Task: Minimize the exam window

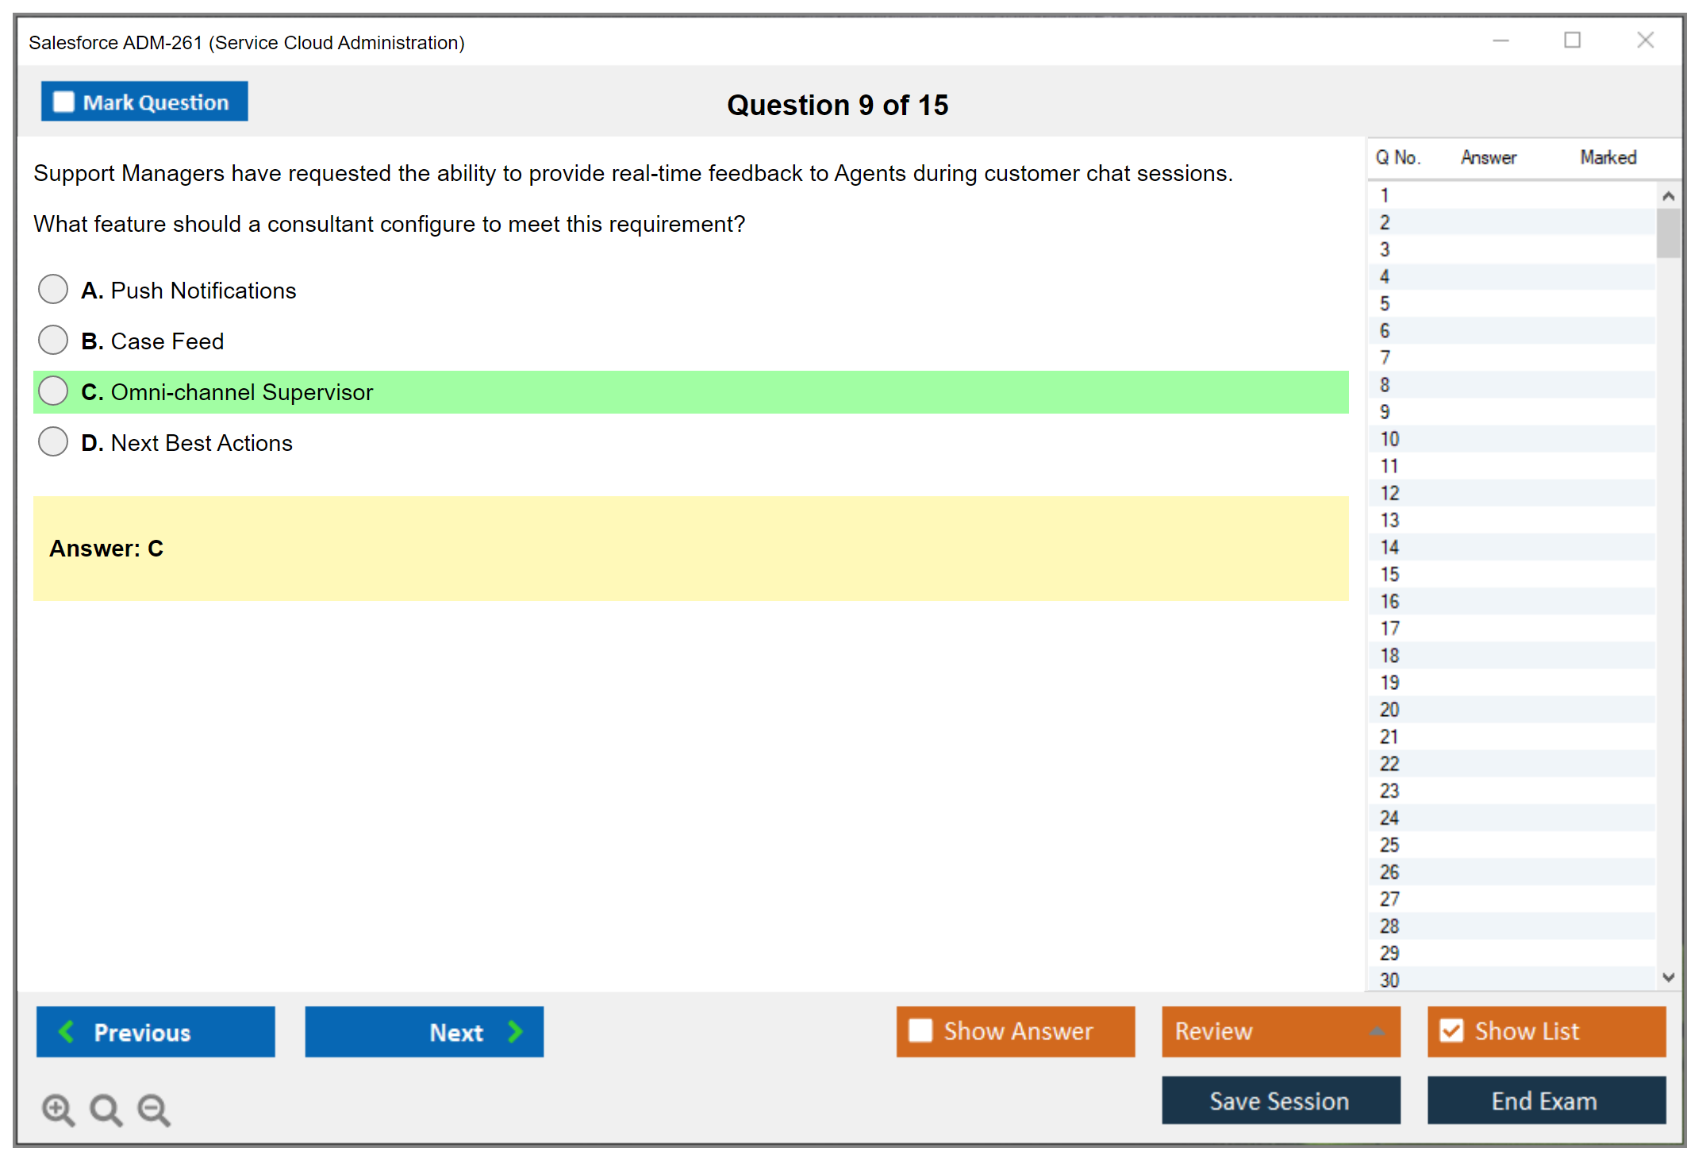Action: coord(1500,40)
